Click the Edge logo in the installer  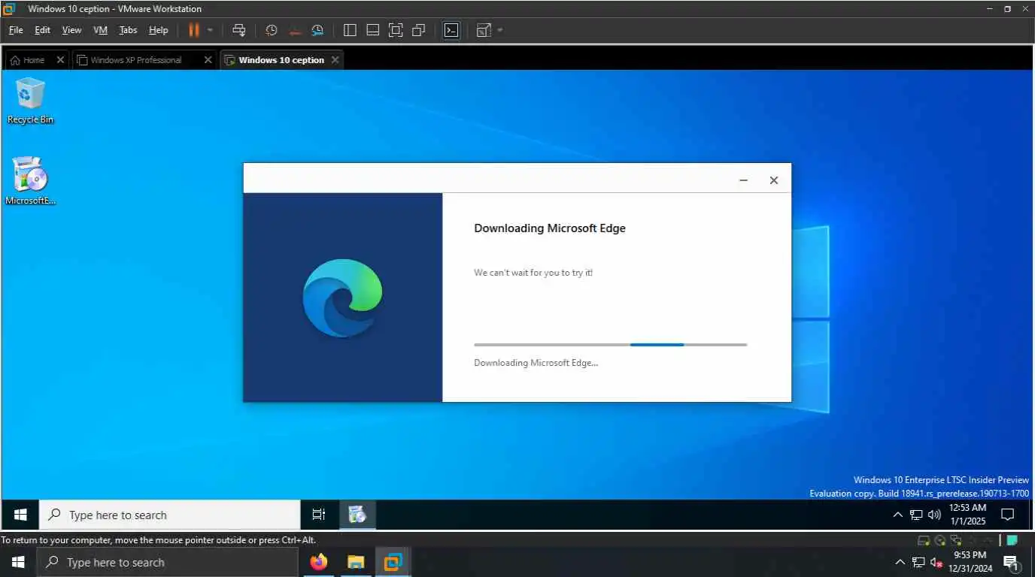[343, 298]
